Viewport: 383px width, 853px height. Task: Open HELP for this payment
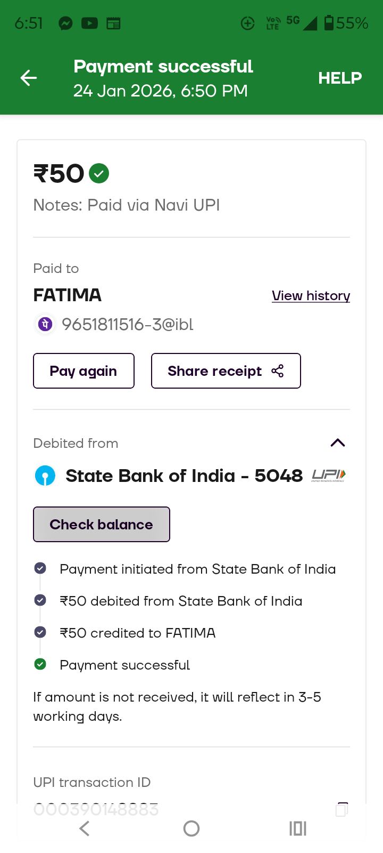point(339,78)
